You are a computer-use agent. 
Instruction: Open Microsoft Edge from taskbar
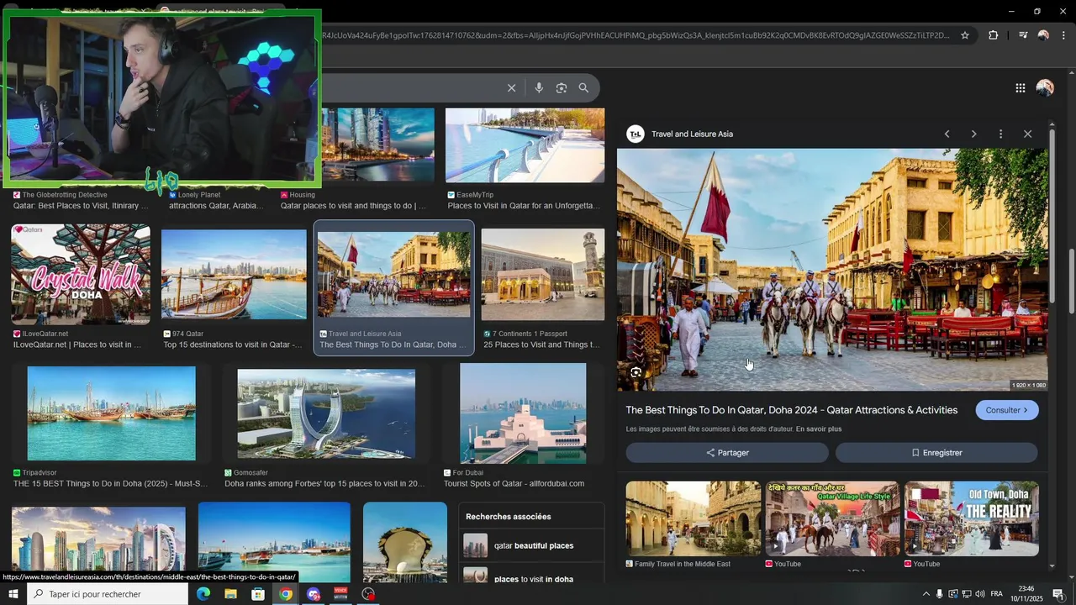click(x=203, y=594)
